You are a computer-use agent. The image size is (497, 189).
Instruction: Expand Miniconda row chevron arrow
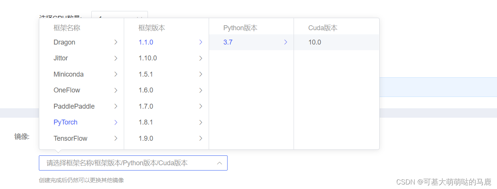click(x=116, y=74)
